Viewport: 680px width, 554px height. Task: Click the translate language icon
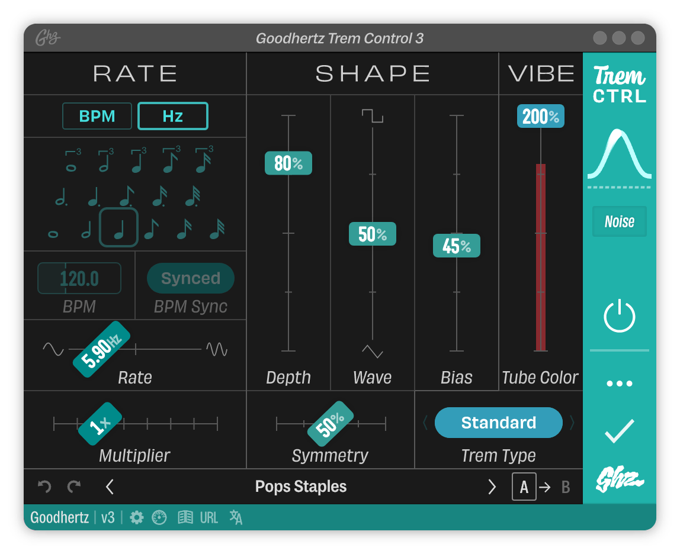click(x=236, y=518)
